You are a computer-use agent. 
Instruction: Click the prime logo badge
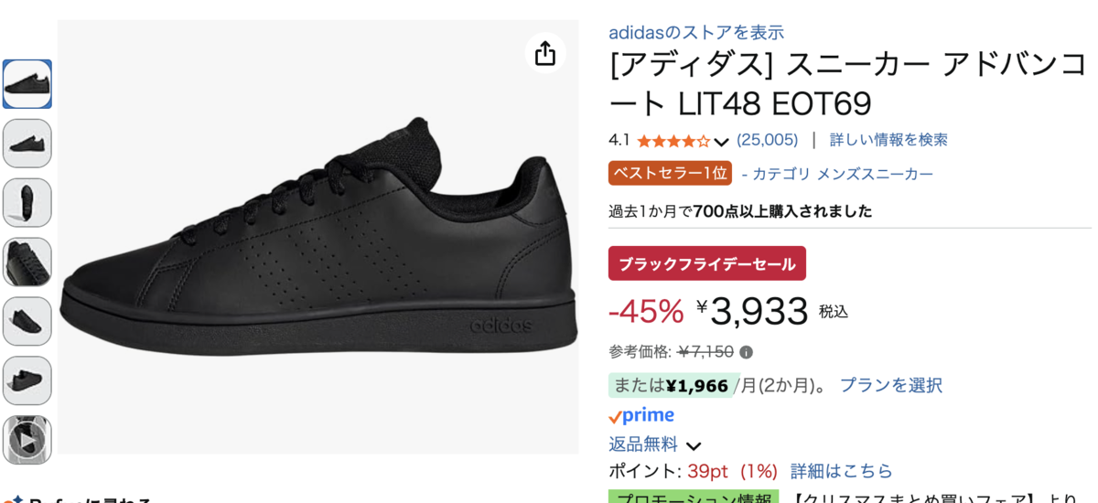[641, 416]
